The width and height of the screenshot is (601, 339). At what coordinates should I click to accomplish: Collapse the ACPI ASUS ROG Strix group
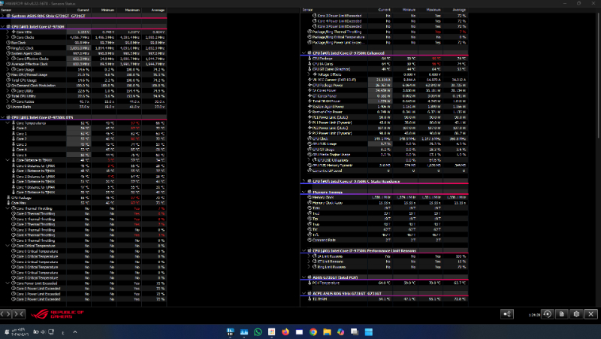point(304,293)
